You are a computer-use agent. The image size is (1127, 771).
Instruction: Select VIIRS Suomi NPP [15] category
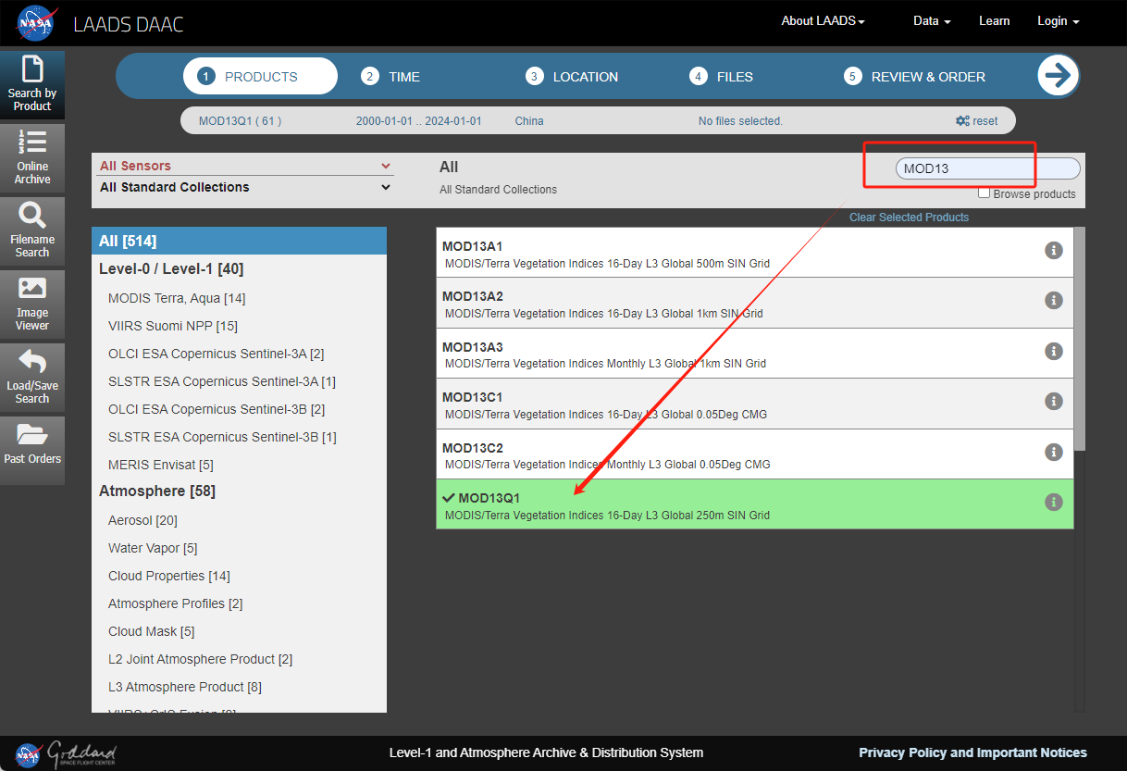pyautogui.click(x=173, y=326)
